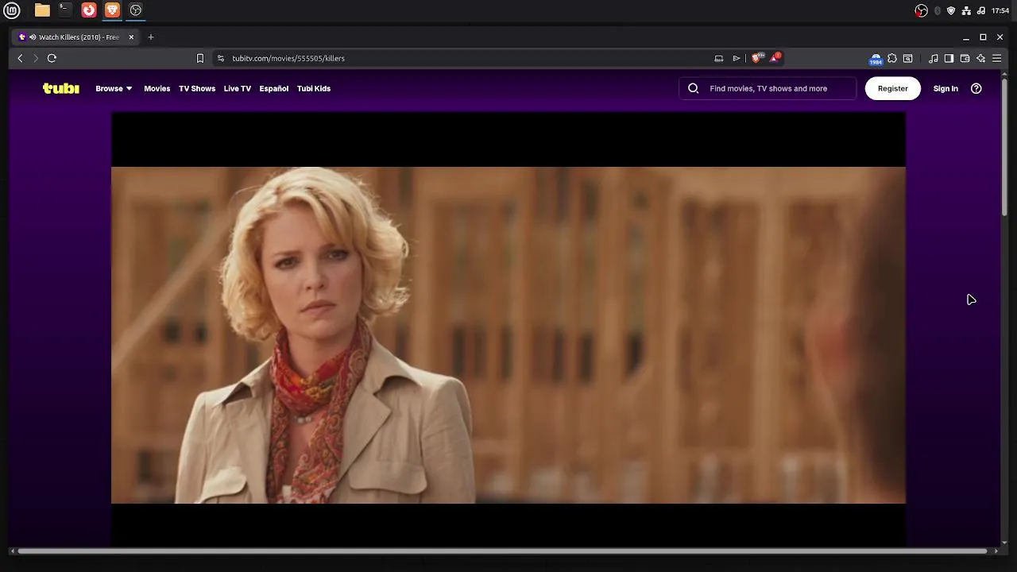Open the help question mark icon
Viewport: 1017px width, 572px height.
[x=976, y=88]
